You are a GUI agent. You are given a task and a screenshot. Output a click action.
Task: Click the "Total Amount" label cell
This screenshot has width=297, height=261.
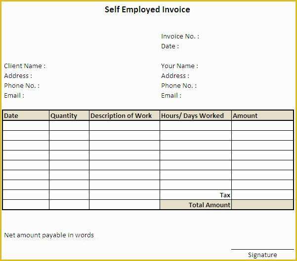196,205
